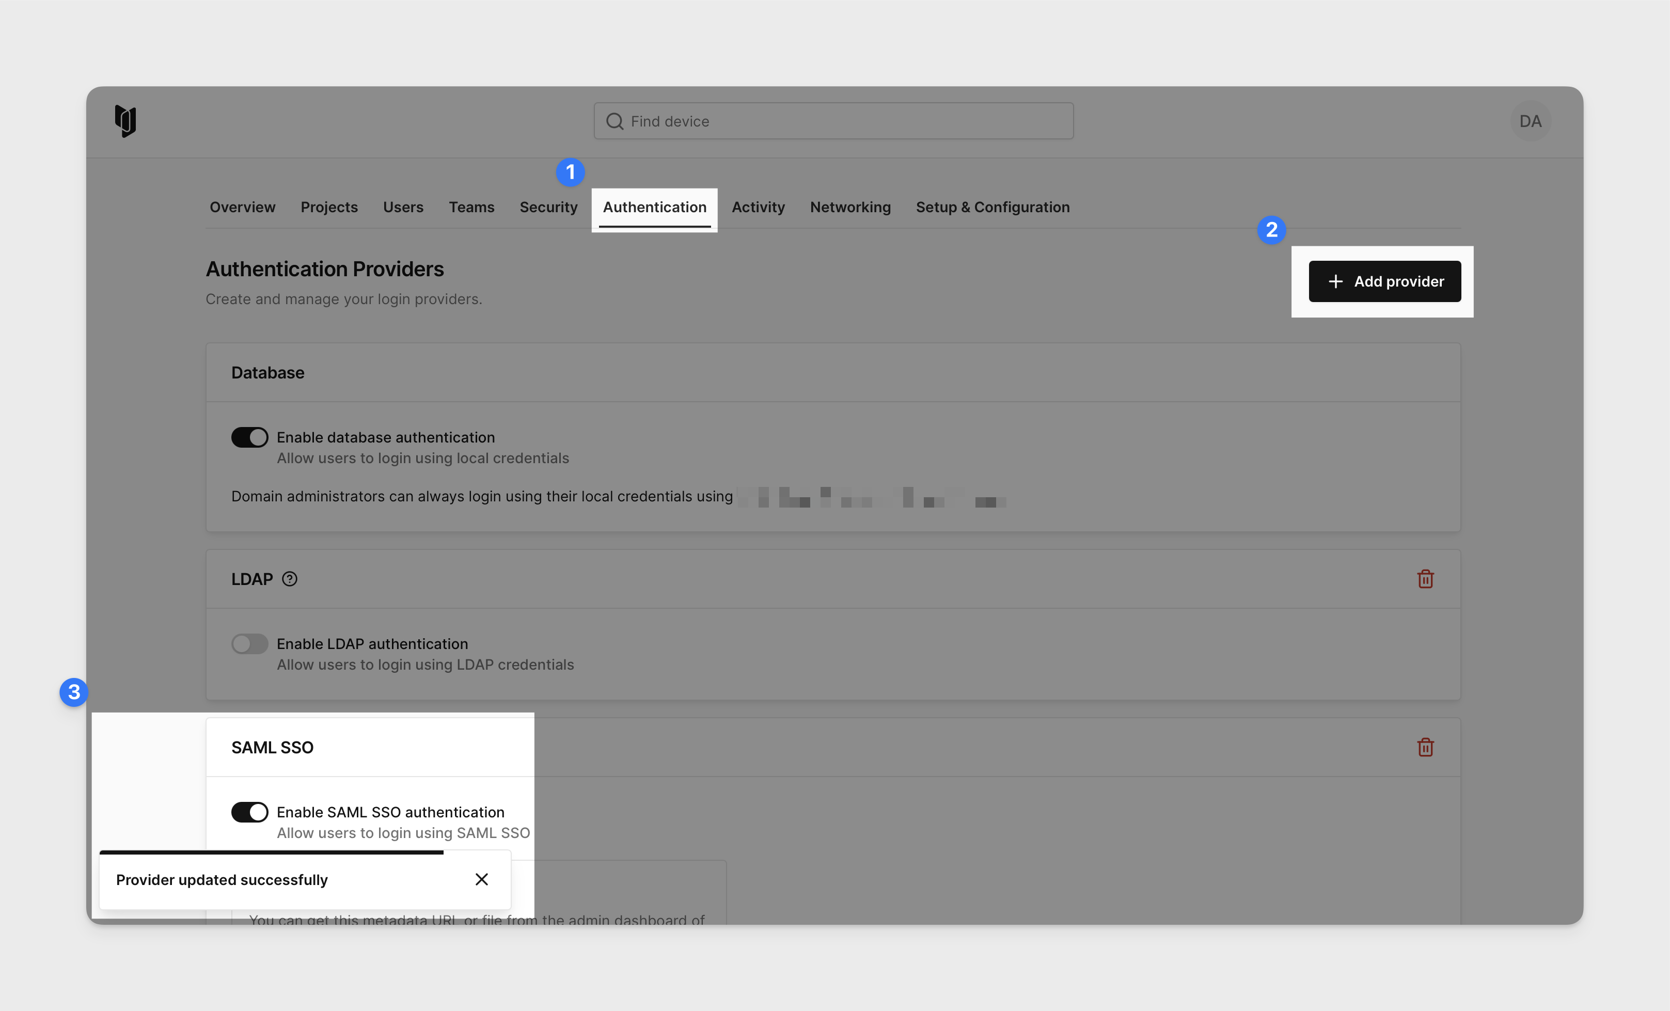Delete the LDAP provider via trash icon
The width and height of the screenshot is (1670, 1011).
click(1425, 579)
